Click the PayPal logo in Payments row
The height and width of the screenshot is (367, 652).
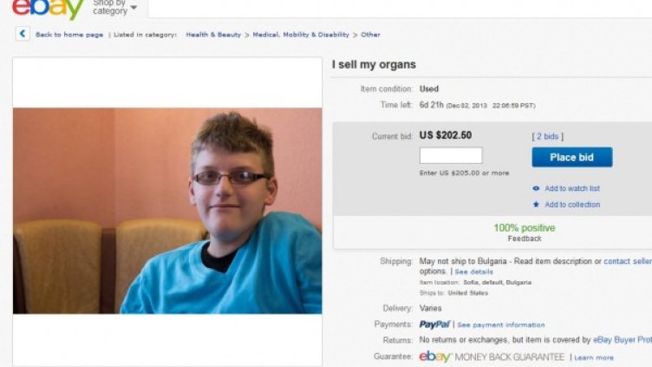434,324
